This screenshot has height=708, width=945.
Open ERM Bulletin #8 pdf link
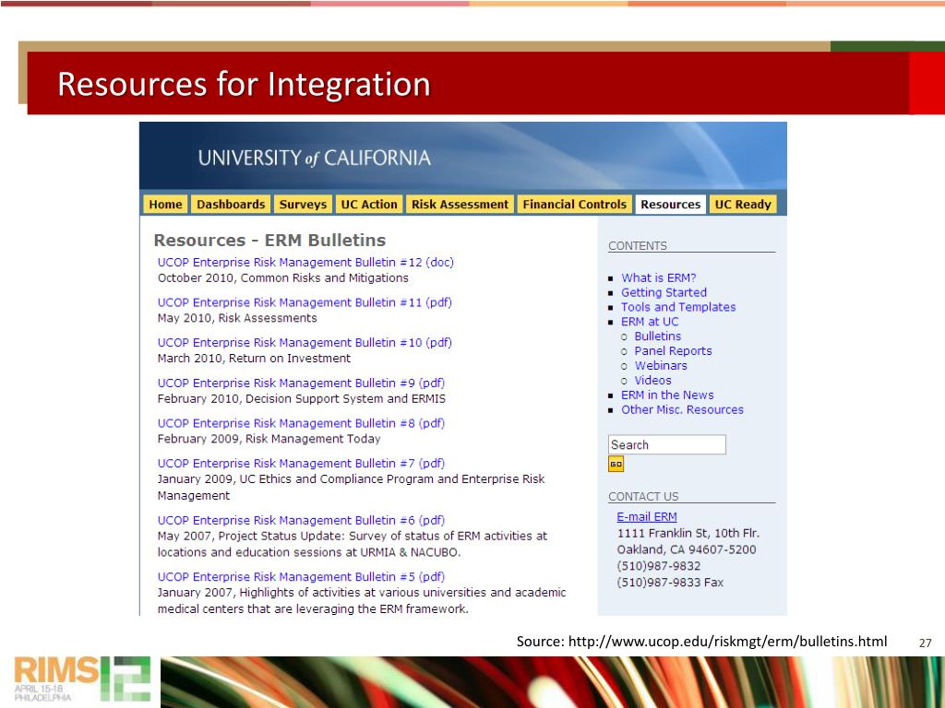click(301, 423)
